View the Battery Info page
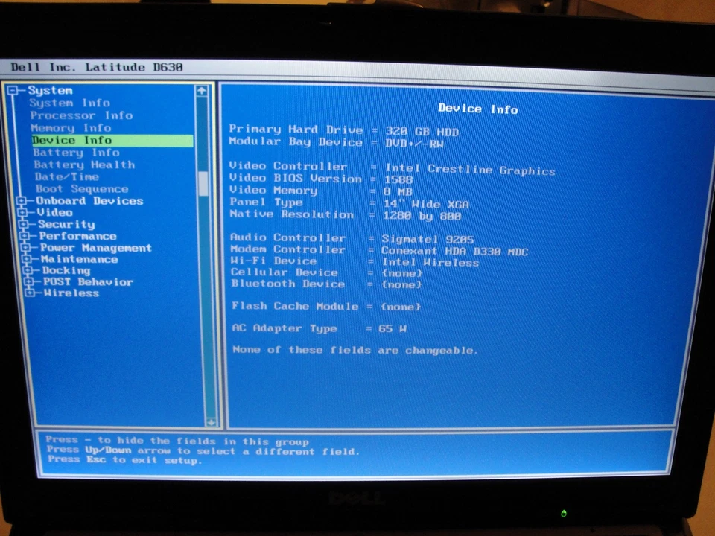Screen dimensions: 715x536 click(x=76, y=152)
